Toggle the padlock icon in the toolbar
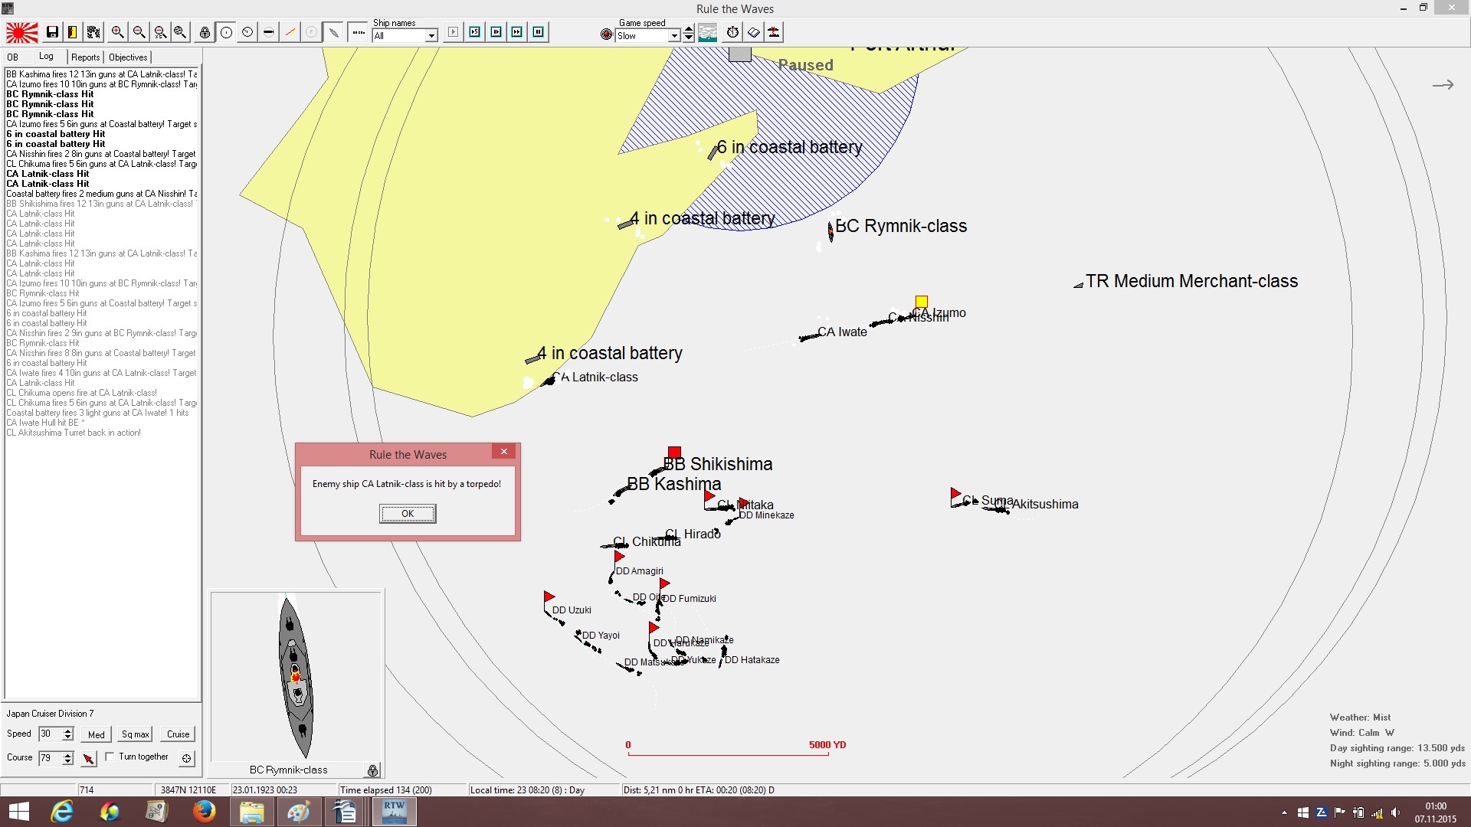This screenshot has height=827, width=1471. pos(205,32)
